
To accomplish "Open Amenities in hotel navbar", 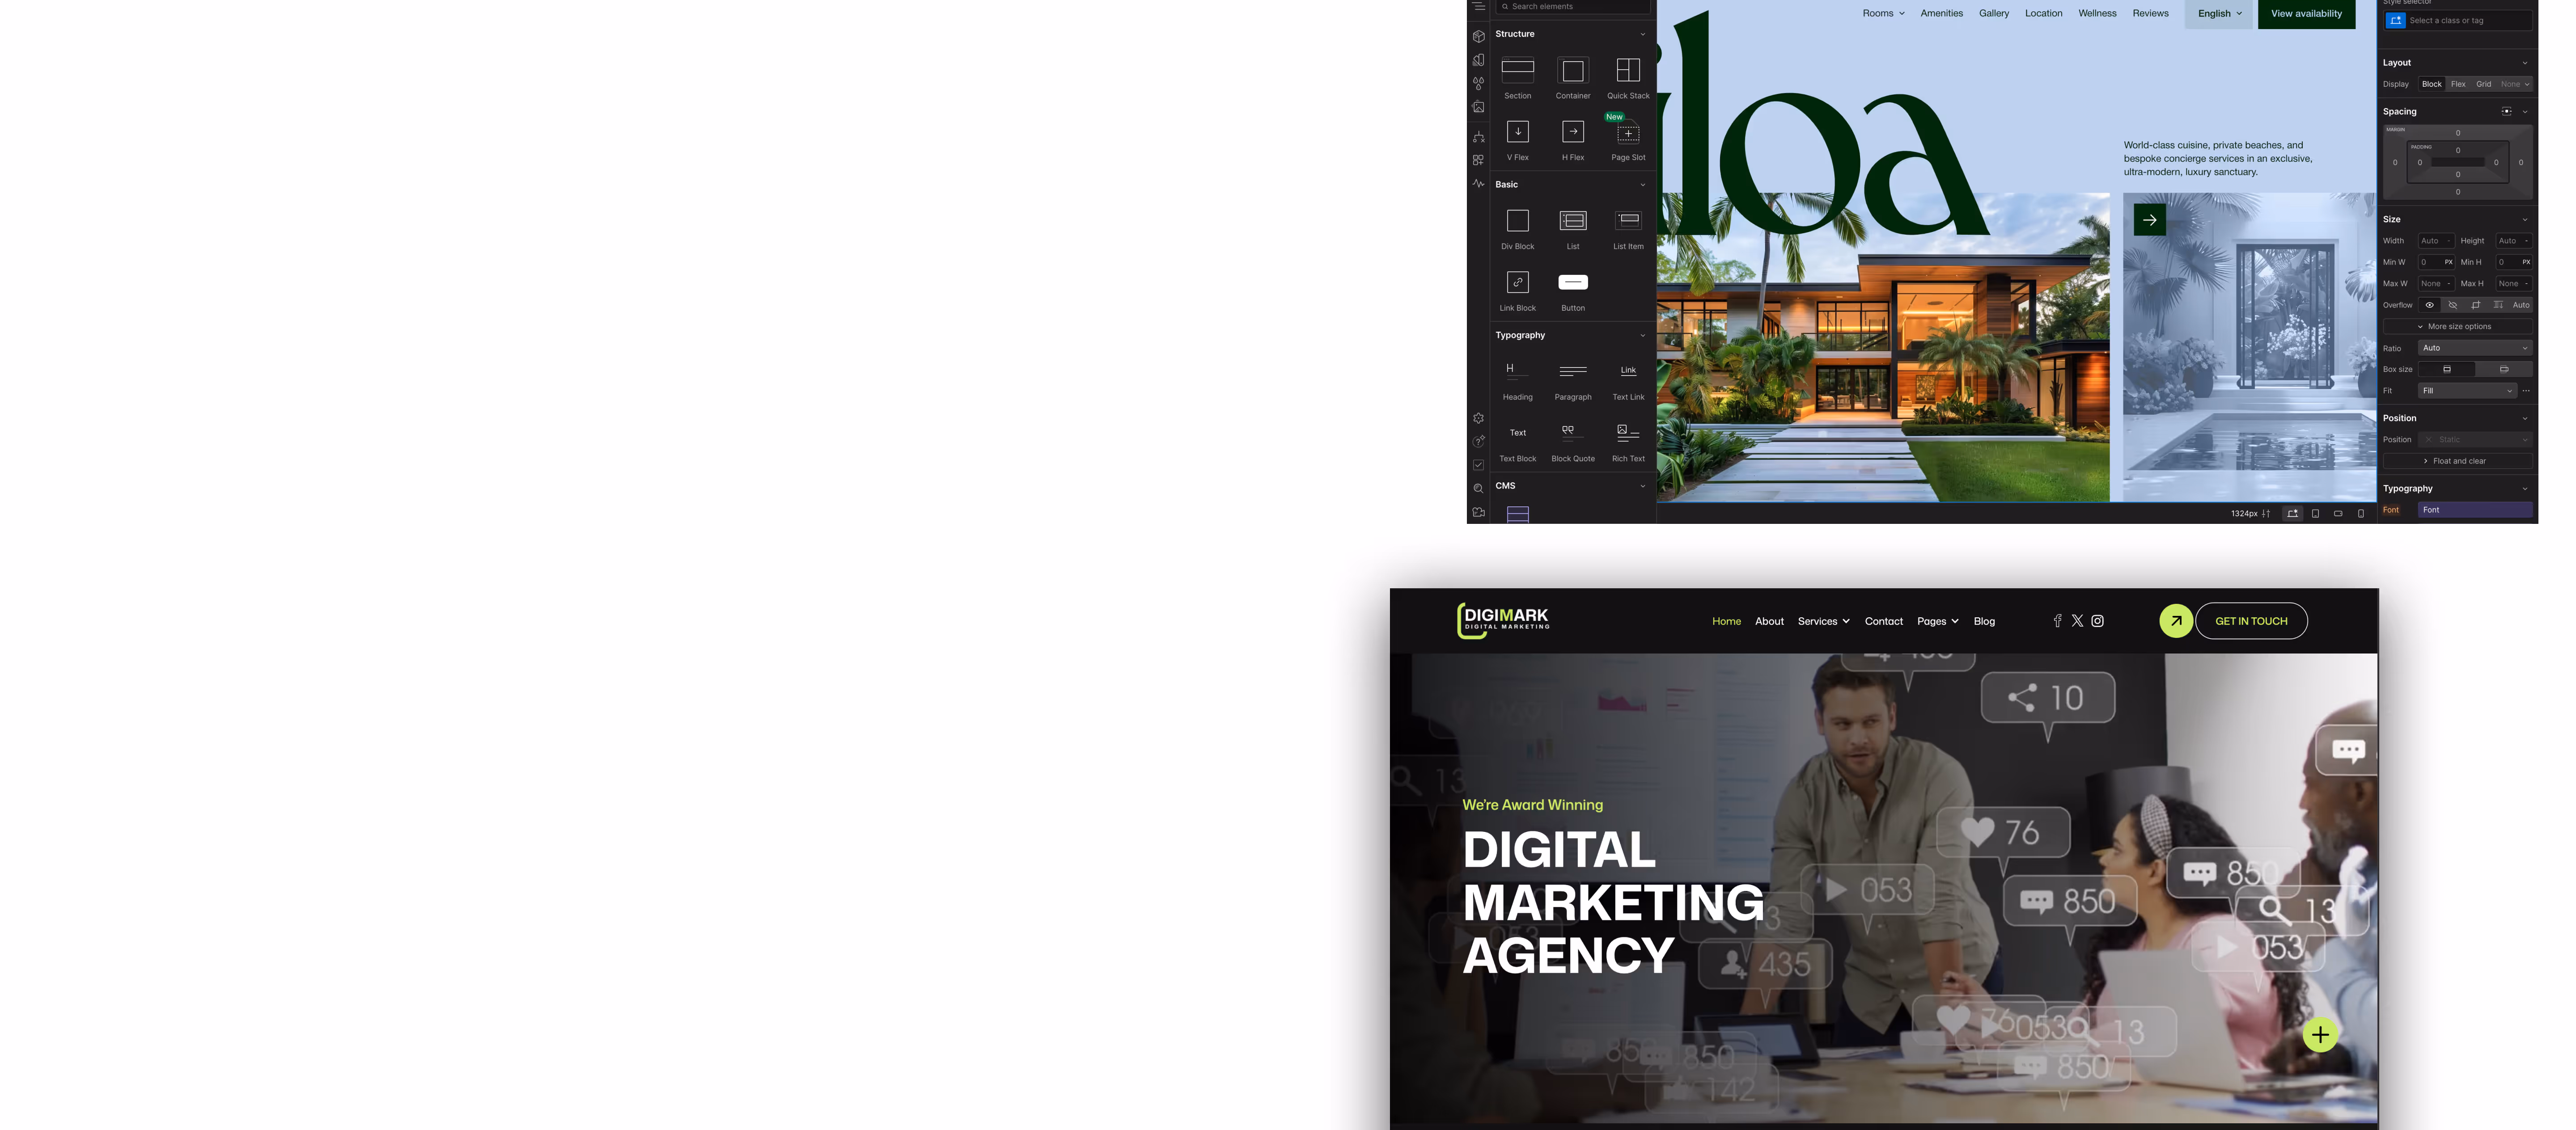I will 1941,14.
